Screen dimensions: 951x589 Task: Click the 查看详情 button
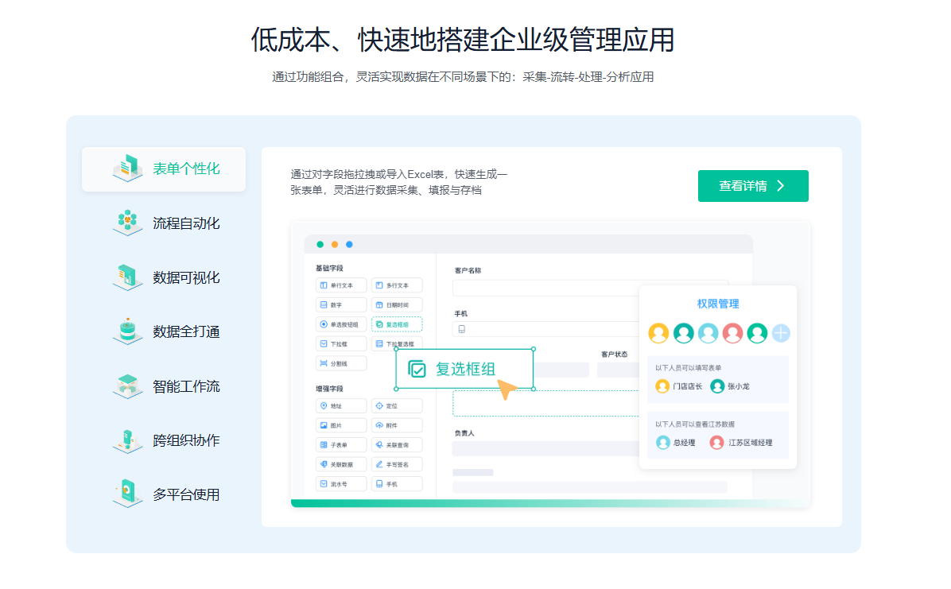752,186
